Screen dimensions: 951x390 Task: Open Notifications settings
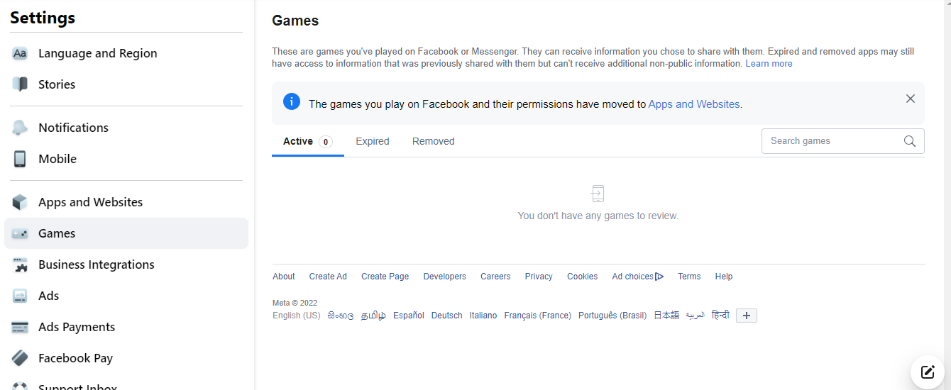126,128
